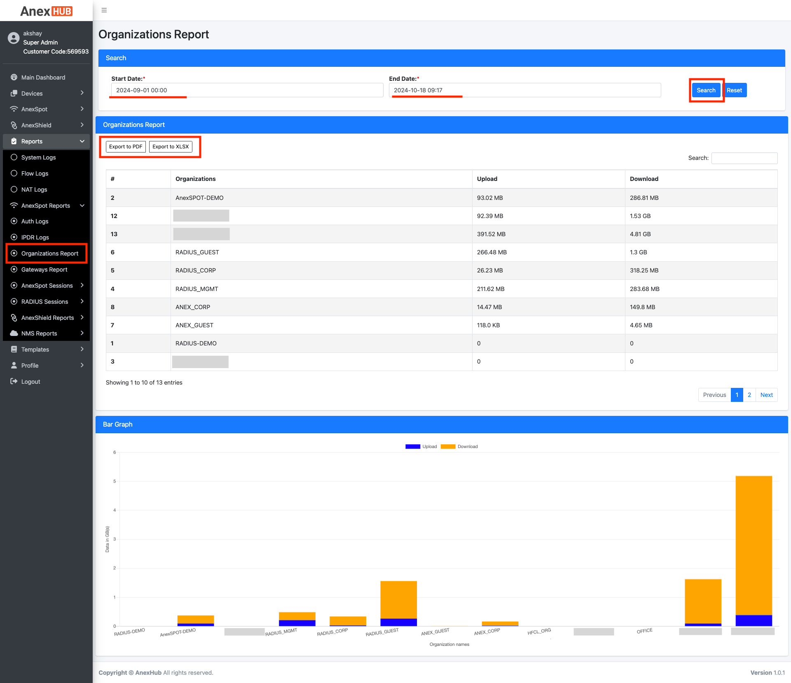Go to page 2 of results
Viewport: 791px width, 683px height.
749,395
